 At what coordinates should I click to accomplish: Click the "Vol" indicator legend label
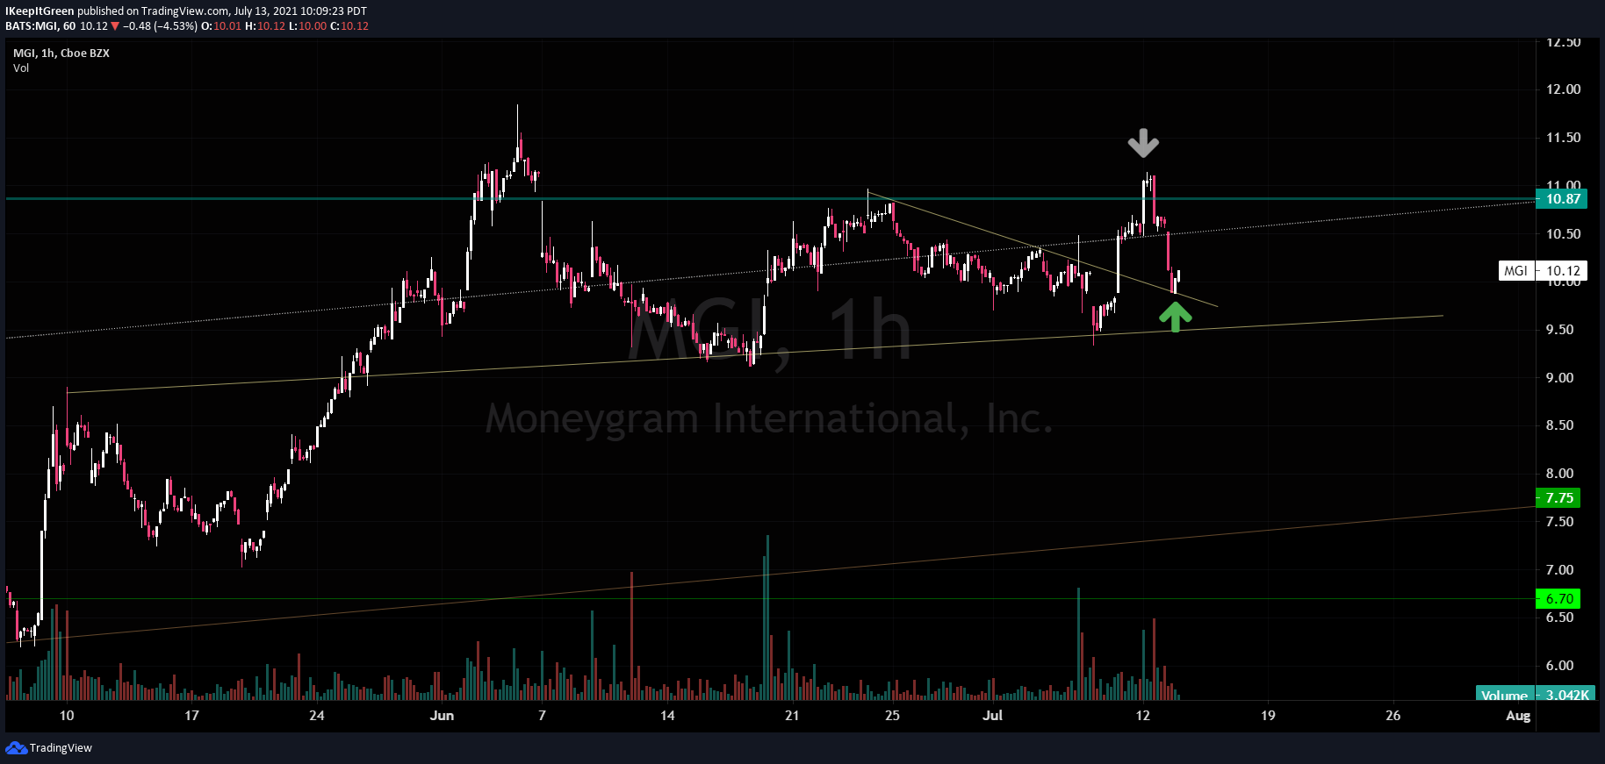21,68
